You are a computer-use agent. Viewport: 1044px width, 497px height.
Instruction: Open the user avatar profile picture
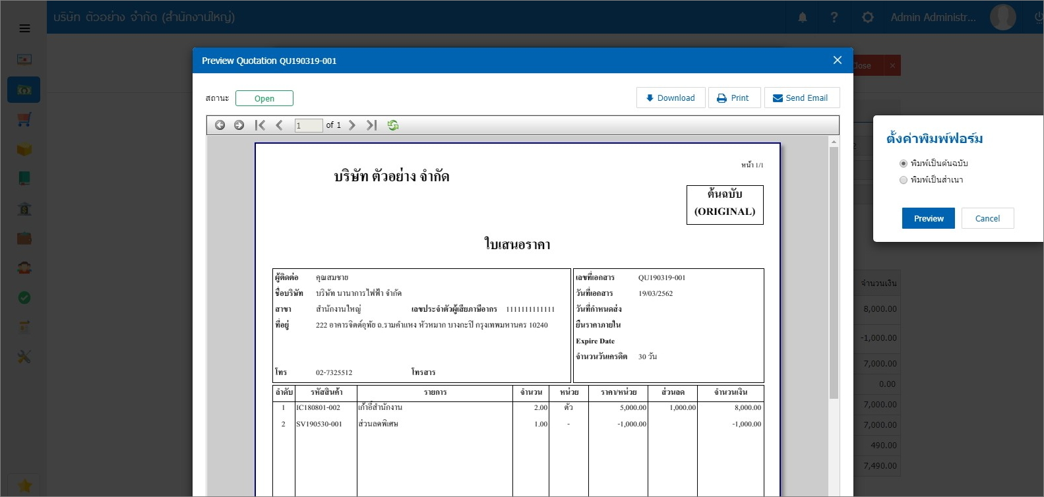pyautogui.click(x=1002, y=17)
